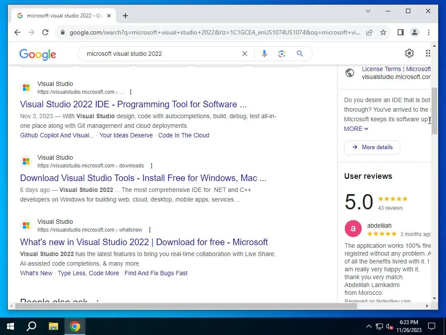Expand description with MORE chevron
Viewport: 446px width, 335px height.
tap(356, 129)
